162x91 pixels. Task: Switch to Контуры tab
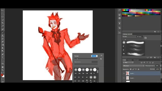click(x=136, y=60)
